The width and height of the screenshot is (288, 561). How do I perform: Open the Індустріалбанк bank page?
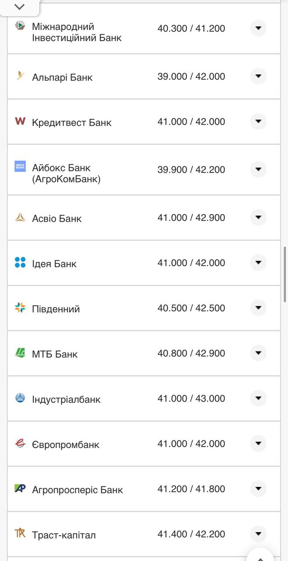click(x=66, y=398)
